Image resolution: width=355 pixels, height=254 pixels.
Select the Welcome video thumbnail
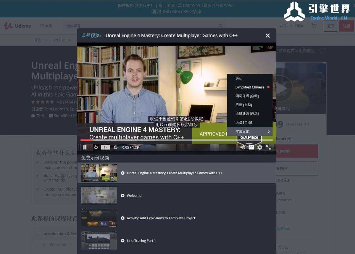99,195
